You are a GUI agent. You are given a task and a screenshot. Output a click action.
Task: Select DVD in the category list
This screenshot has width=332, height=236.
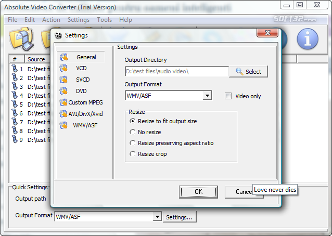pos(81,91)
